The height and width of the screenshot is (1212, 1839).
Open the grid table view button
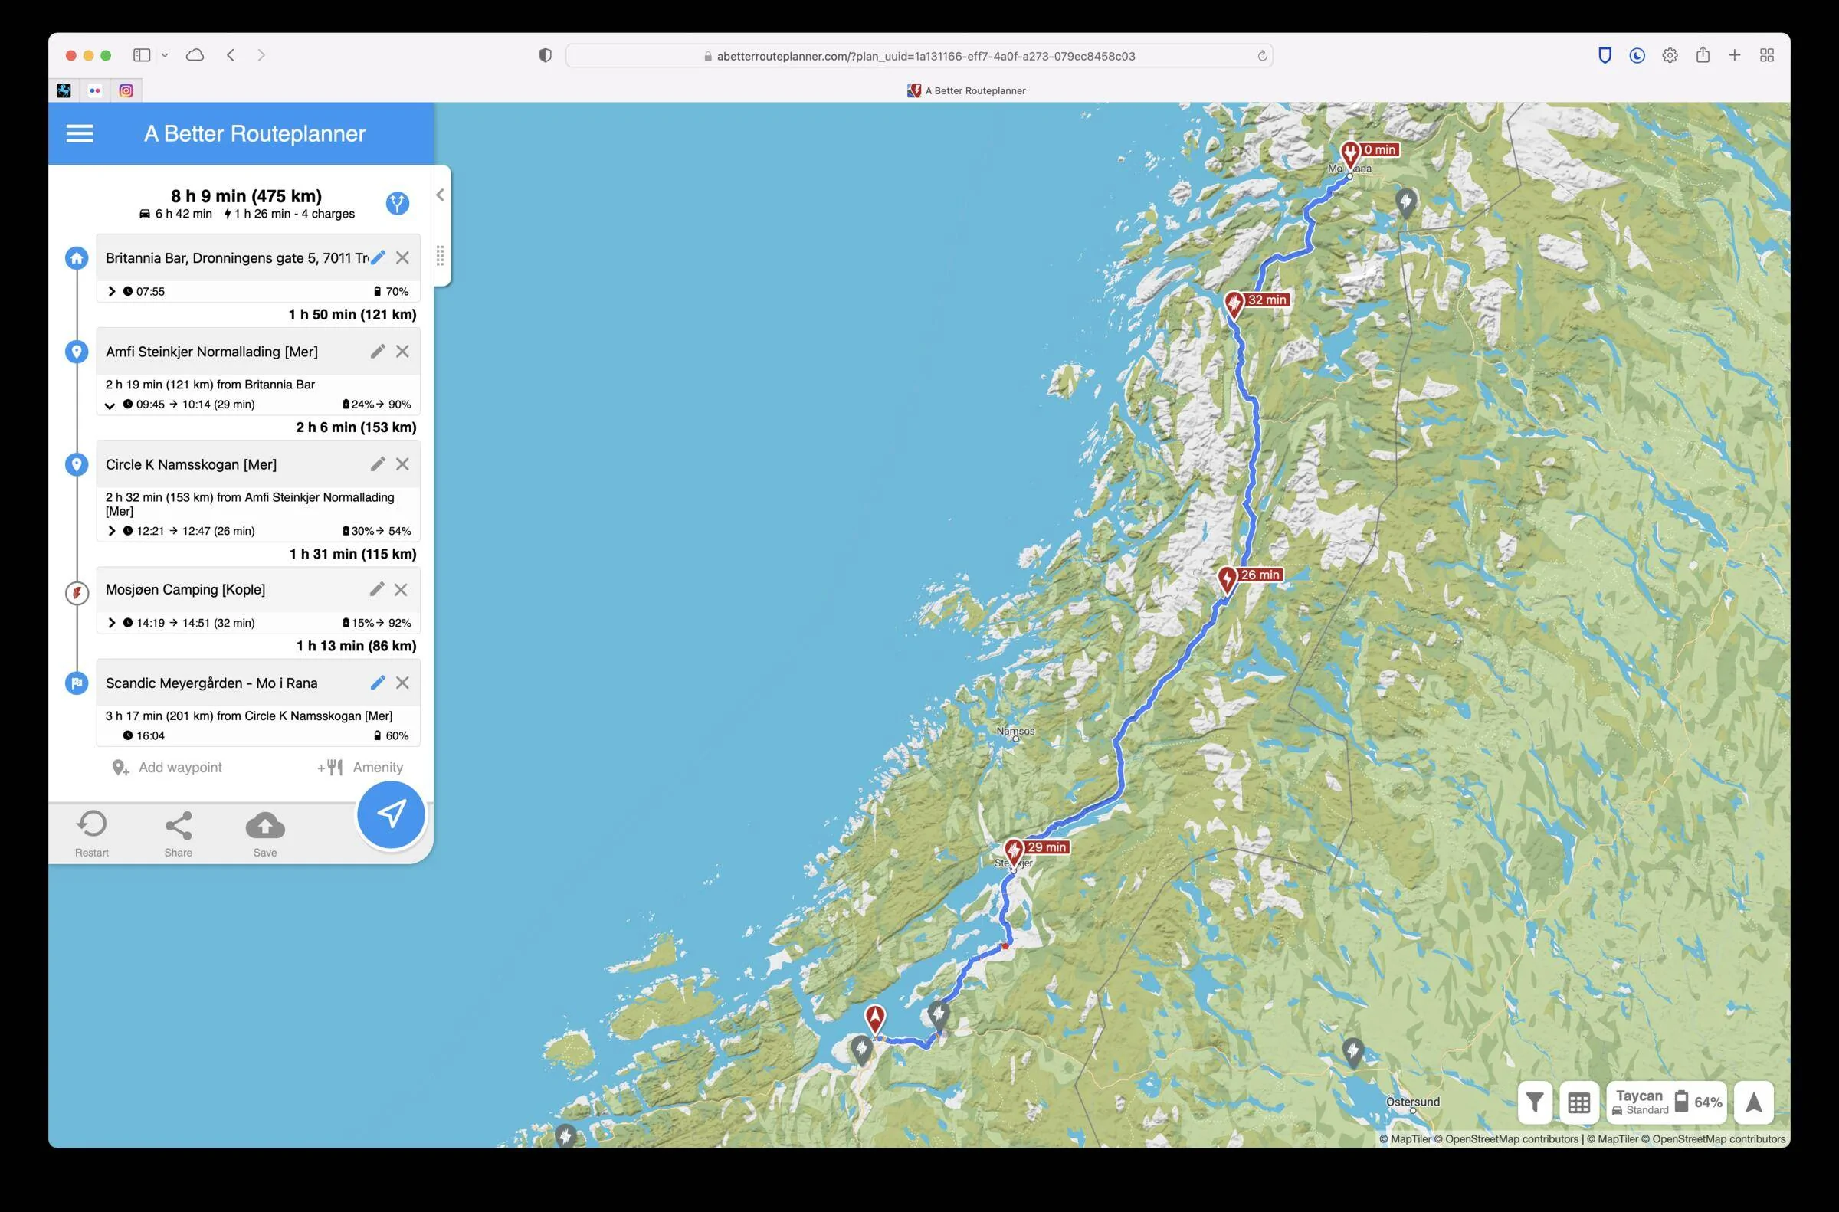coord(1579,1102)
